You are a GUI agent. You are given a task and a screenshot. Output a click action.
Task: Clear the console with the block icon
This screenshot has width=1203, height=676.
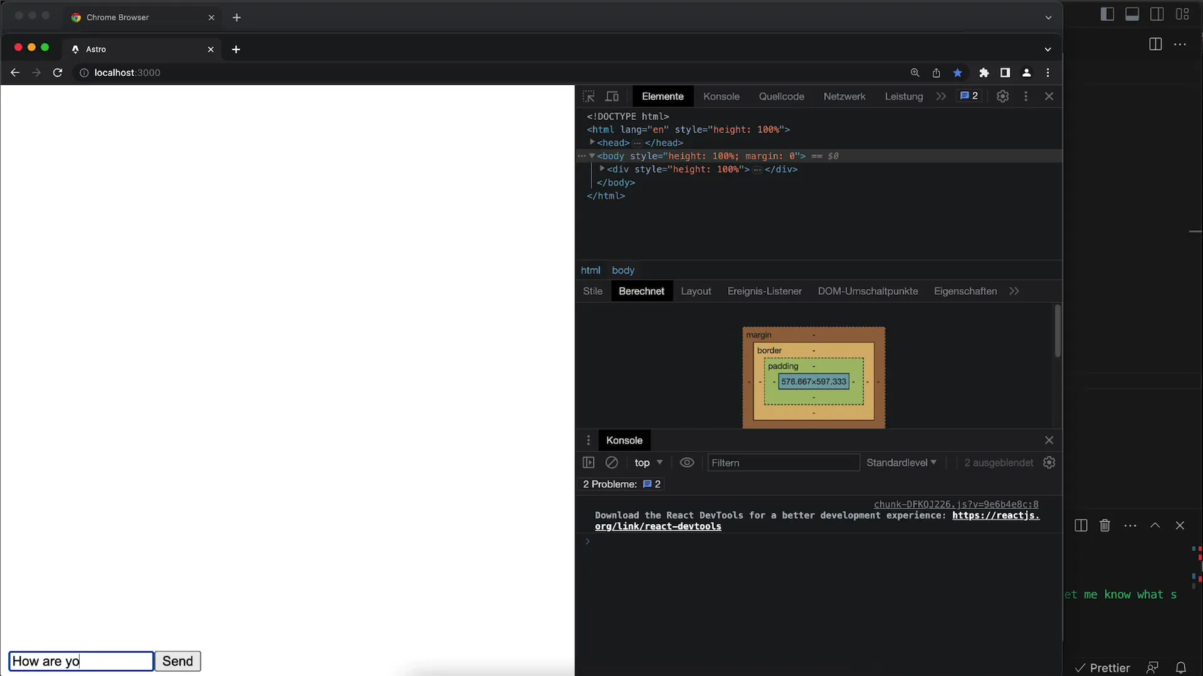click(x=612, y=463)
